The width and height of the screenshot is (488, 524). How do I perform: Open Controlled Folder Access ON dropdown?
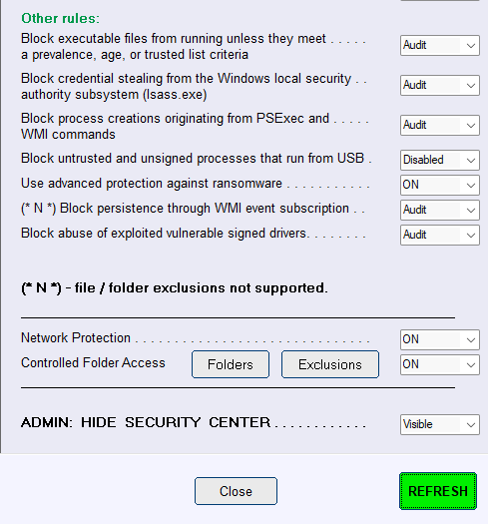pyautogui.click(x=440, y=364)
